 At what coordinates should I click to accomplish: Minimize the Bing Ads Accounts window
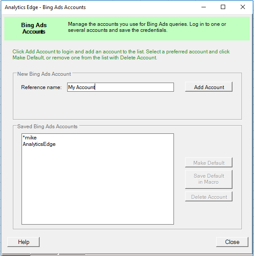[x=204, y=7]
